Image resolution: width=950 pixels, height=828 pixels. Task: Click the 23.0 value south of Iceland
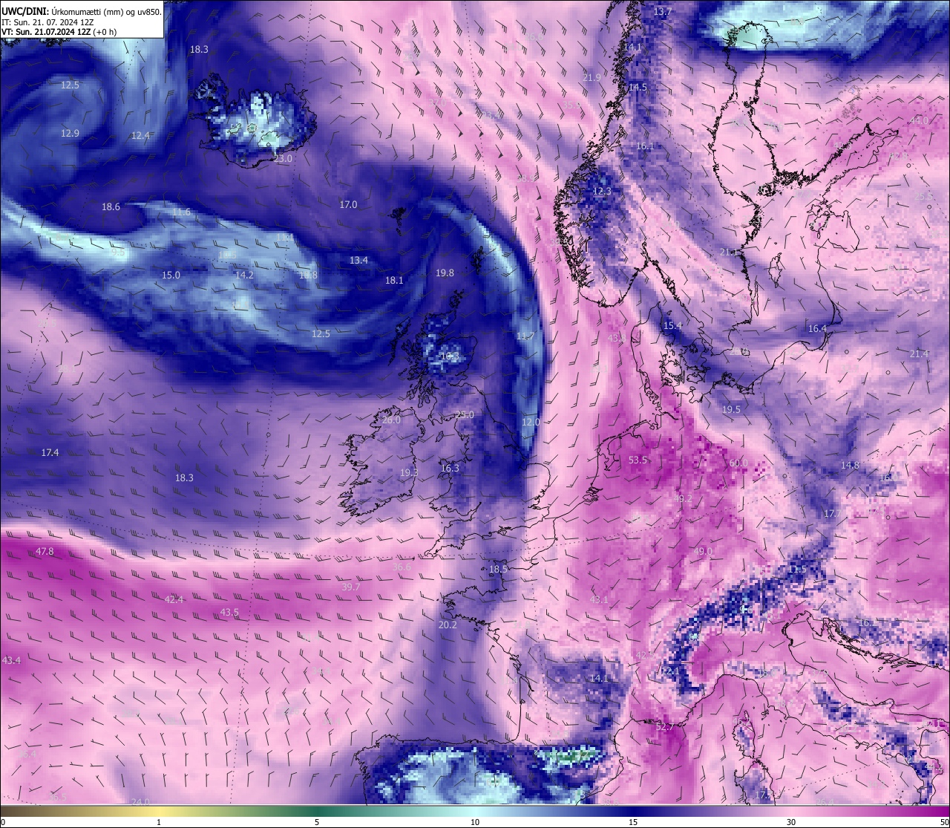tap(283, 159)
